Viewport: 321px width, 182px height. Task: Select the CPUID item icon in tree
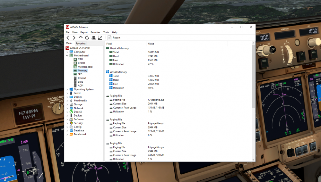(x=75, y=63)
